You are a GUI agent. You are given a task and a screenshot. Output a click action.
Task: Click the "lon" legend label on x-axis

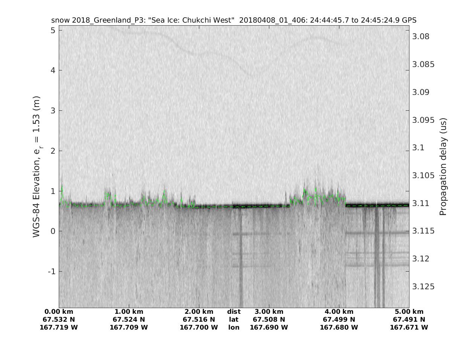click(x=234, y=328)
